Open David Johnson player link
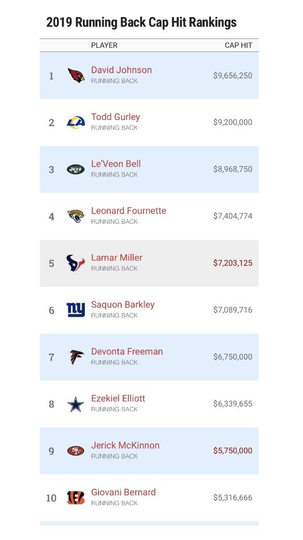Screen dimensions: 303x540 [x=121, y=70]
